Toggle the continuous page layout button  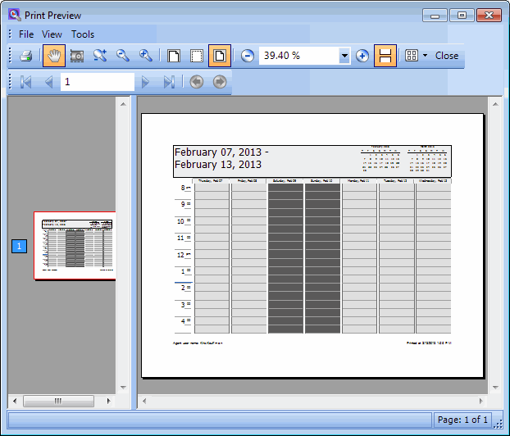[x=386, y=56]
